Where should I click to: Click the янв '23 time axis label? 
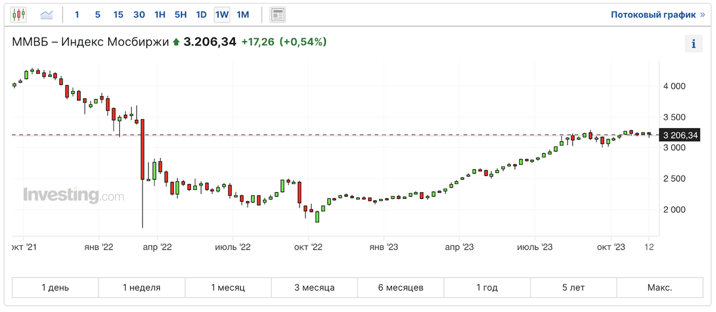coord(385,247)
